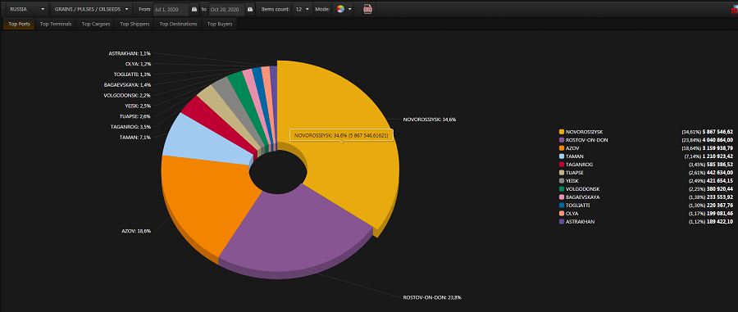Open the From date calendar picker

(194, 9)
